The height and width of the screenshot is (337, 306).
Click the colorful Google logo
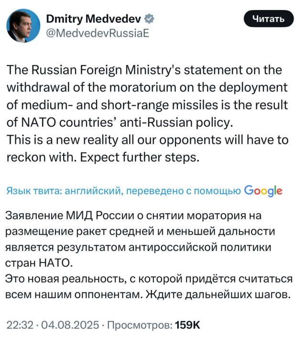click(263, 191)
